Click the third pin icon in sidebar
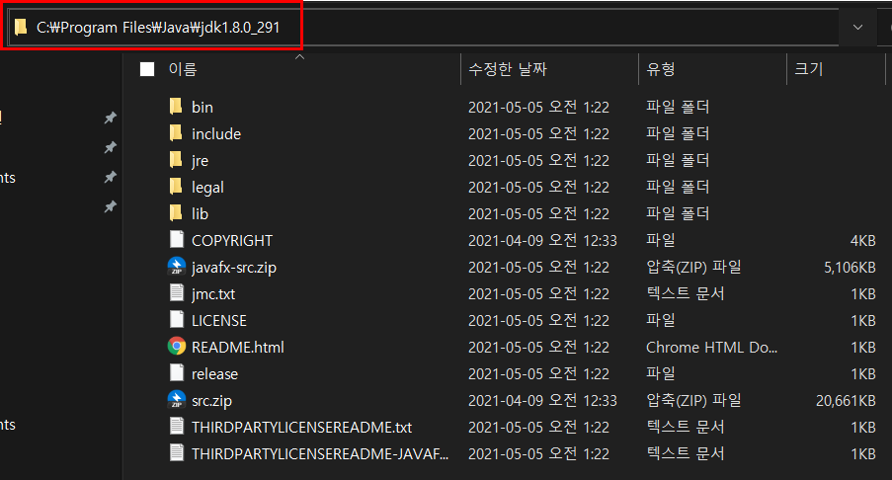892x480 pixels. [x=111, y=177]
